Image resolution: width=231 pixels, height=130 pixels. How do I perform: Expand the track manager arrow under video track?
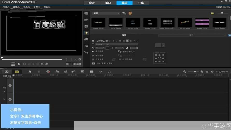pyautogui.click(x=4, y=92)
